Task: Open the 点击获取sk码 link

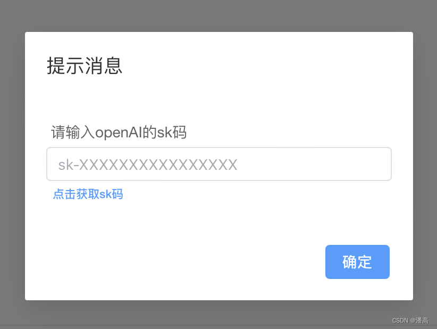Action: [88, 194]
